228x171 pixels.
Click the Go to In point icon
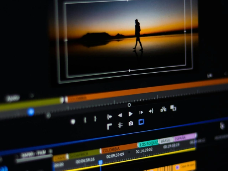(110, 116)
